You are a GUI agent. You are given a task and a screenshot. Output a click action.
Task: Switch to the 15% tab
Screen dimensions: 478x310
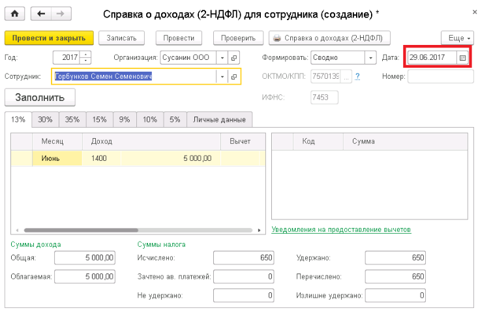(x=99, y=119)
